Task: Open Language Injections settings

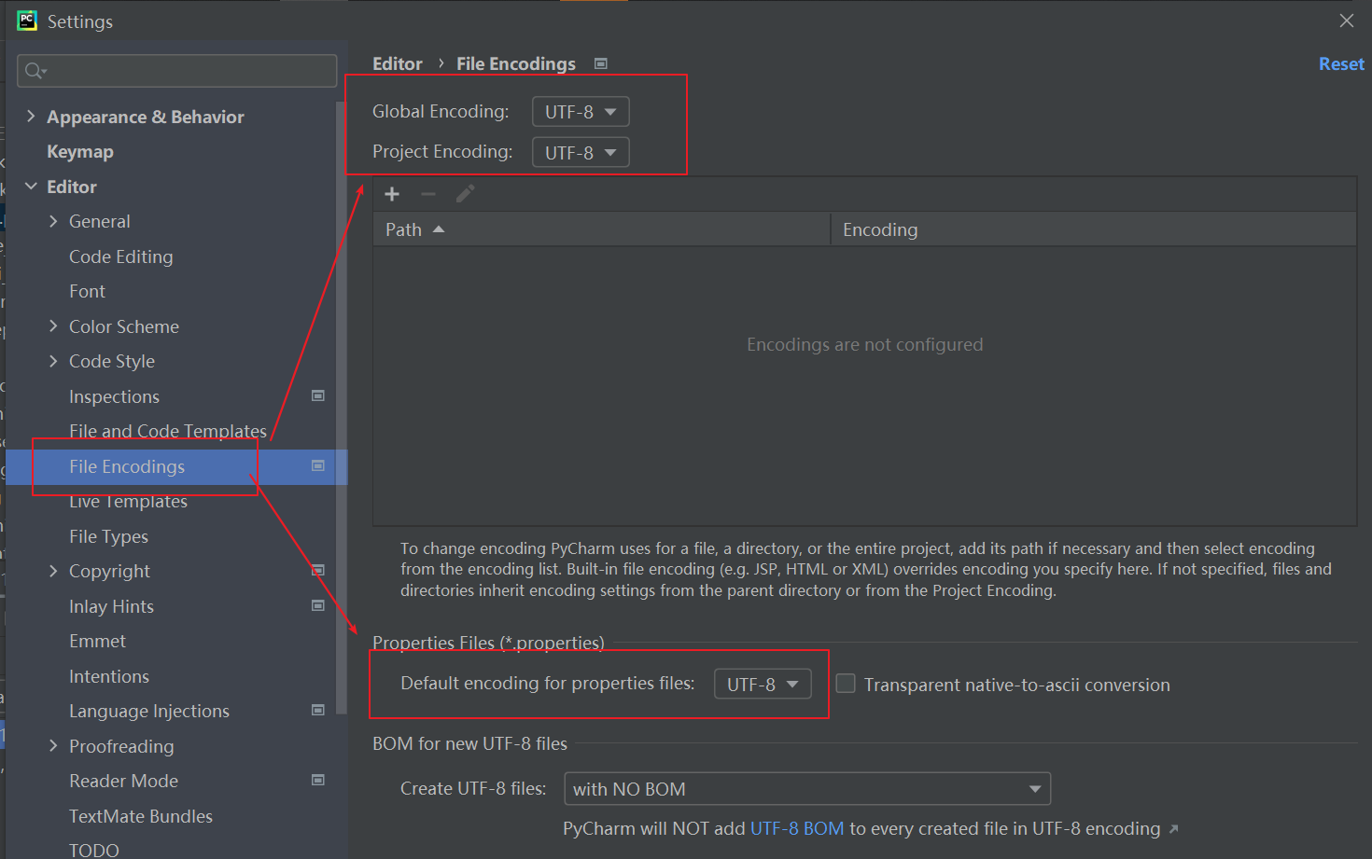Action: tap(149, 711)
